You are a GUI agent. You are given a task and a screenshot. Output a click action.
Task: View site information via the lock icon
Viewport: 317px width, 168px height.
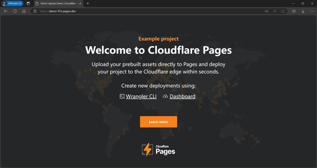[x=35, y=11]
